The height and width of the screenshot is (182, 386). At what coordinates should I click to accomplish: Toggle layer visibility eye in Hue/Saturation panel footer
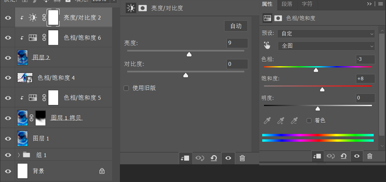pyautogui.click(x=357, y=156)
